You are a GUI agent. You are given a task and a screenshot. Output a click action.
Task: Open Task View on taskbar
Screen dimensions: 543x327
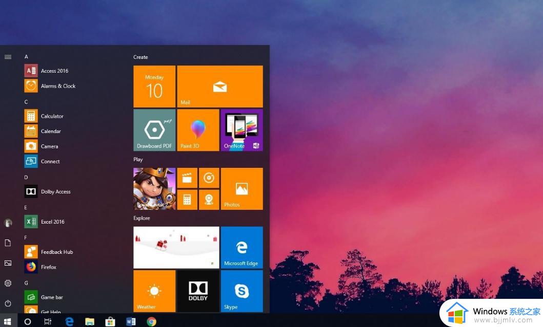[48, 322]
